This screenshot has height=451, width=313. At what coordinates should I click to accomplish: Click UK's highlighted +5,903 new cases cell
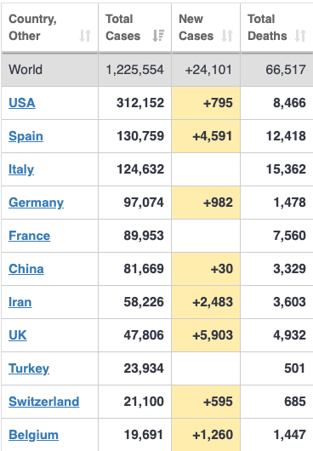[206, 335]
